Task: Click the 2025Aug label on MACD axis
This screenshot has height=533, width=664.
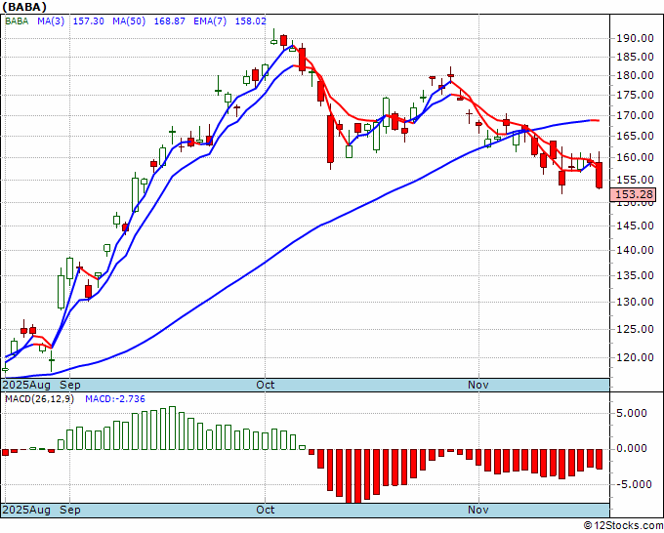Action: pyautogui.click(x=26, y=511)
